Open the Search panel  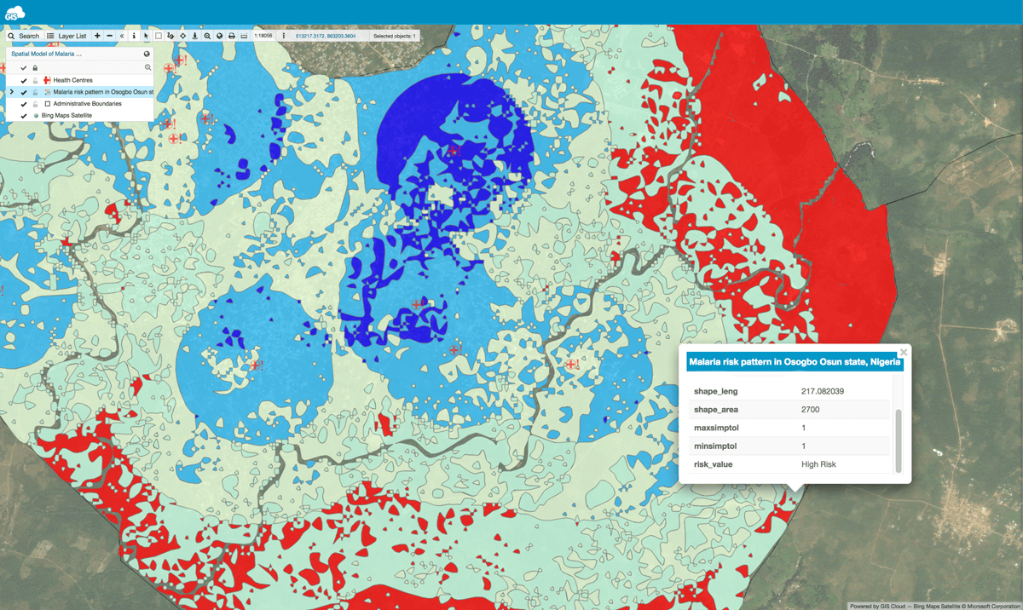tap(26, 36)
